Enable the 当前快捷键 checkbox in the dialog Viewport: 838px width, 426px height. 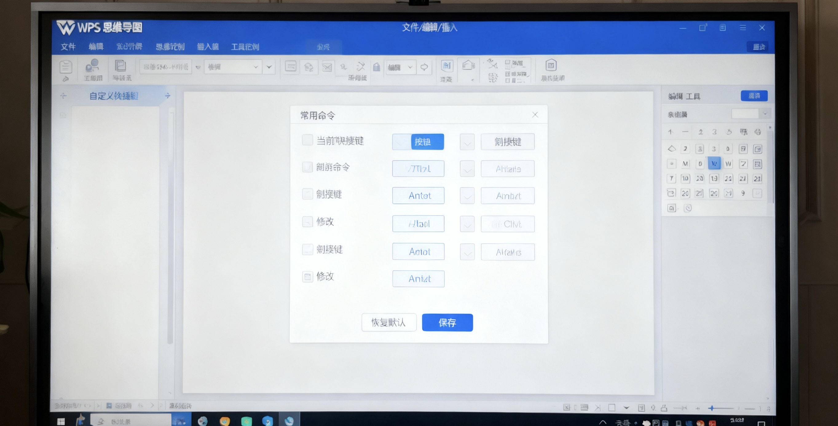tap(307, 140)
